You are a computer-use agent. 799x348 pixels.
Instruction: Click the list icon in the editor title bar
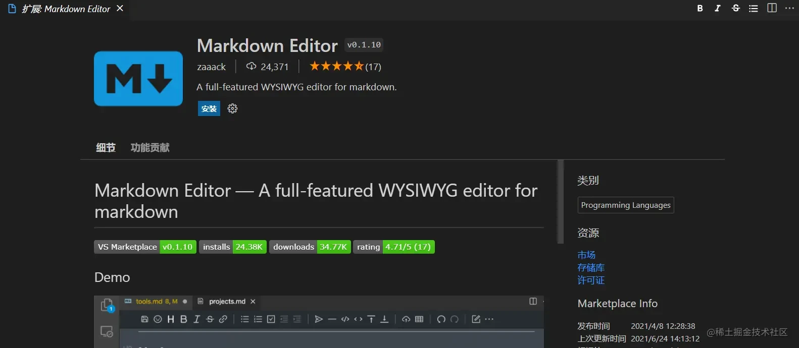754,8
